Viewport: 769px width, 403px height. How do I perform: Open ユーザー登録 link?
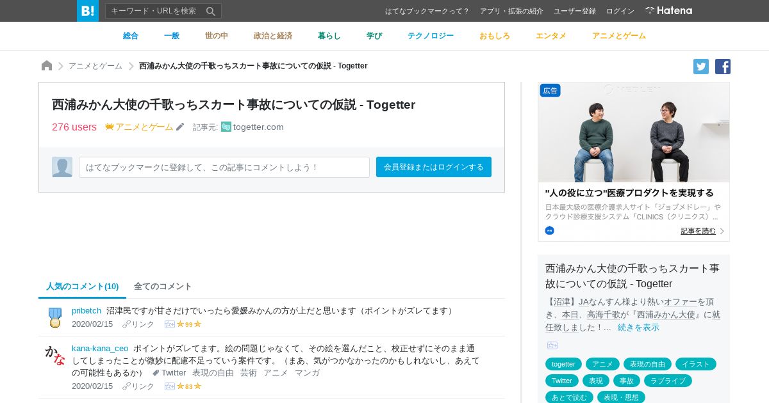[575, 11]
